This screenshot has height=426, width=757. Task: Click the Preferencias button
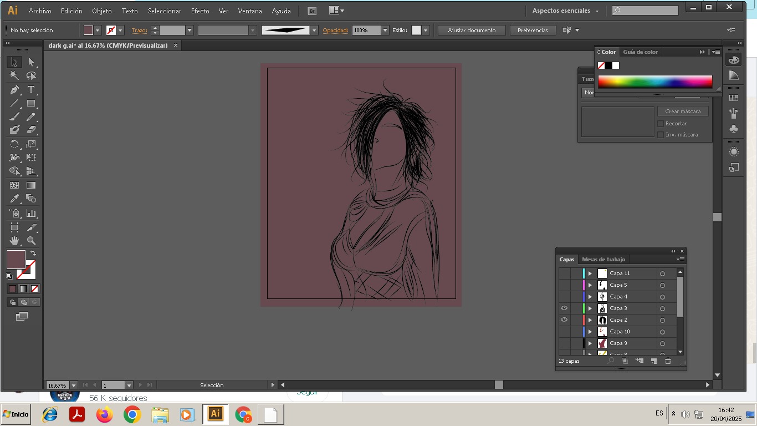click(533, 31)
